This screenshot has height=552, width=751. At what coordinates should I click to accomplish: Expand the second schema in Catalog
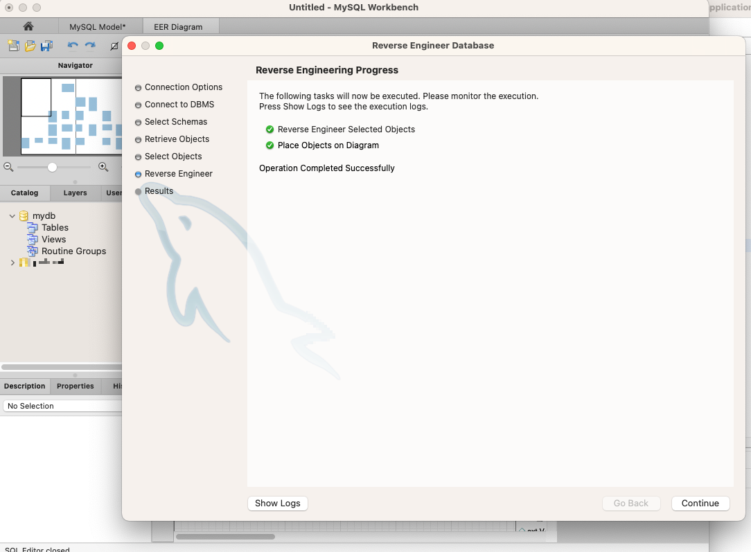[x=12, y=262]
